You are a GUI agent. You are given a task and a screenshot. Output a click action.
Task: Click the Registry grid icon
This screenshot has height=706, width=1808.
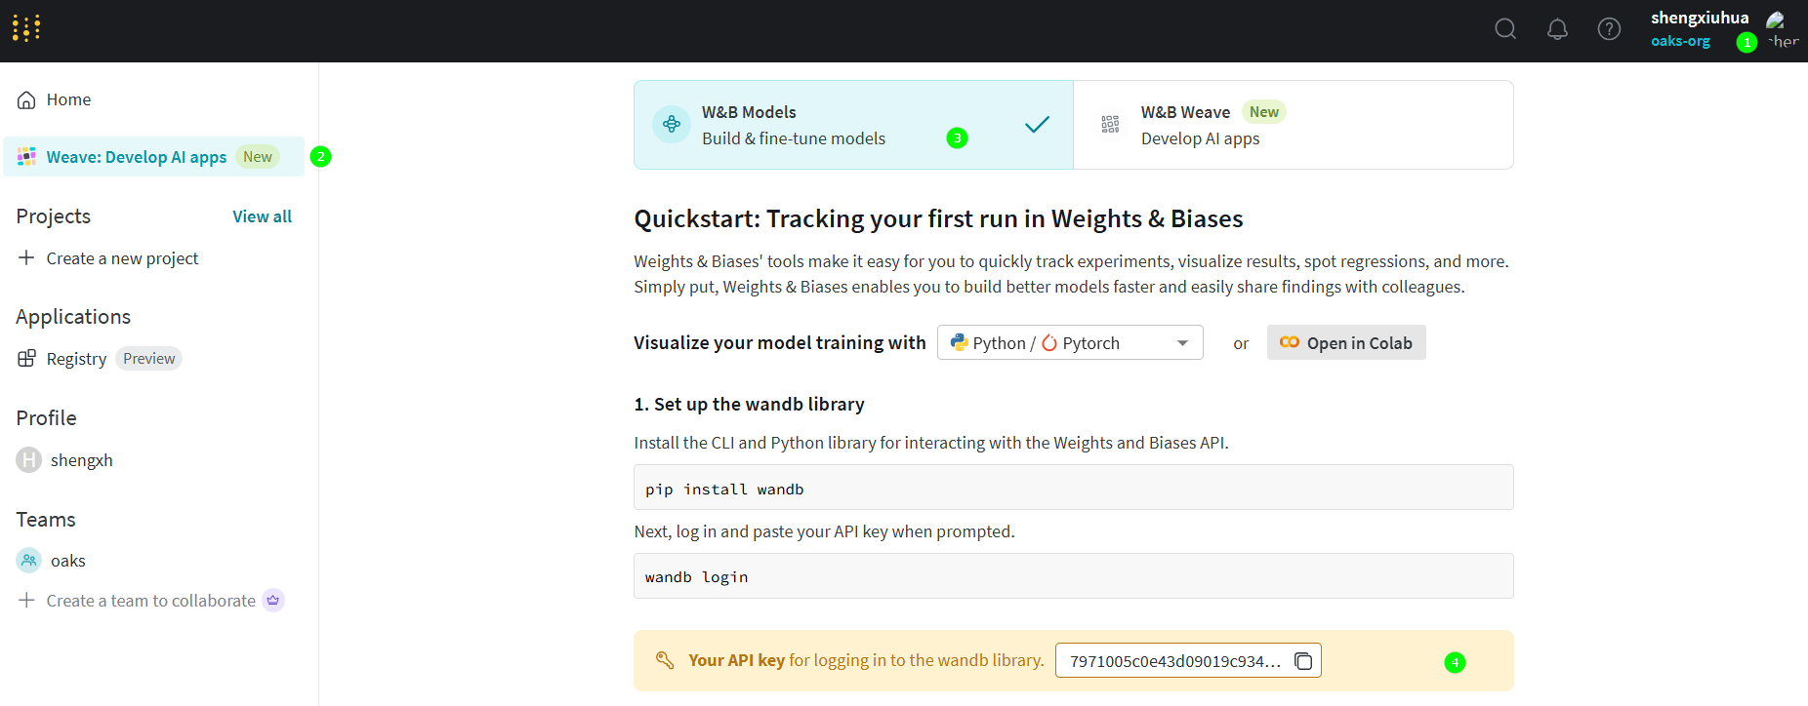[x=27, y=359]
